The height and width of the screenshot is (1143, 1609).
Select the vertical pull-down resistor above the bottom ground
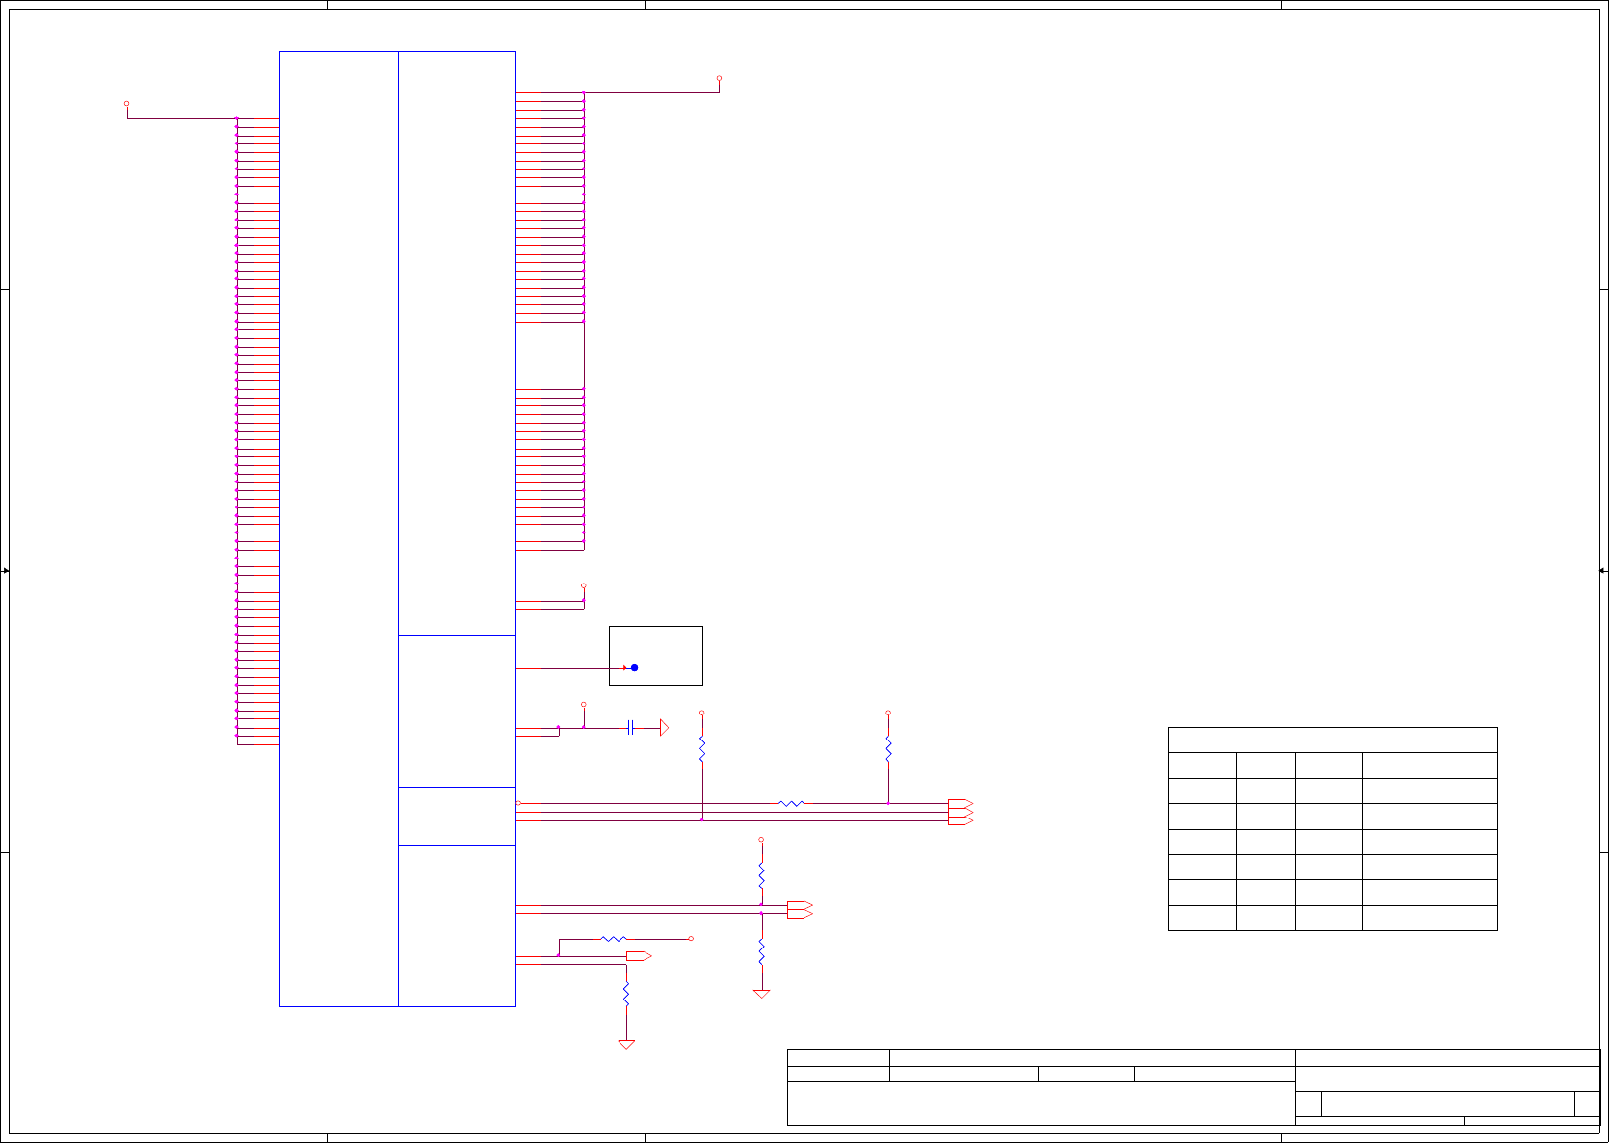[x=626, y=995]
